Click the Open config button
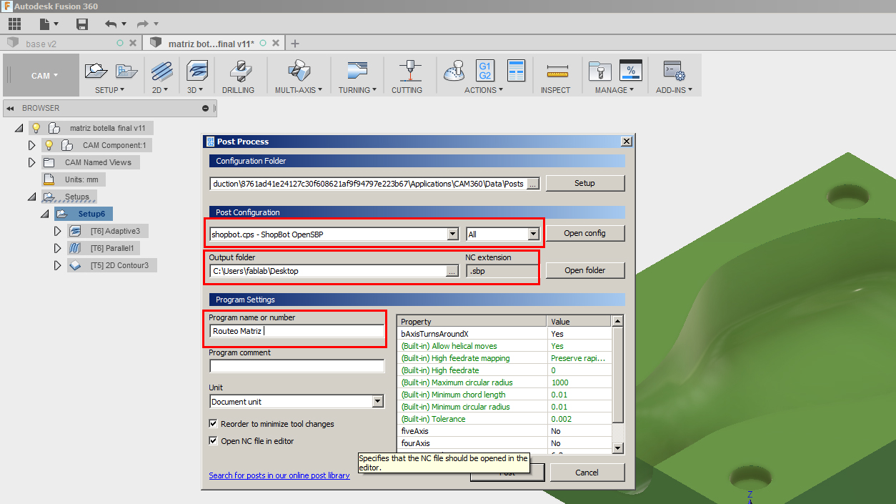This screenshot has height=504, width=896. [585, 233]
